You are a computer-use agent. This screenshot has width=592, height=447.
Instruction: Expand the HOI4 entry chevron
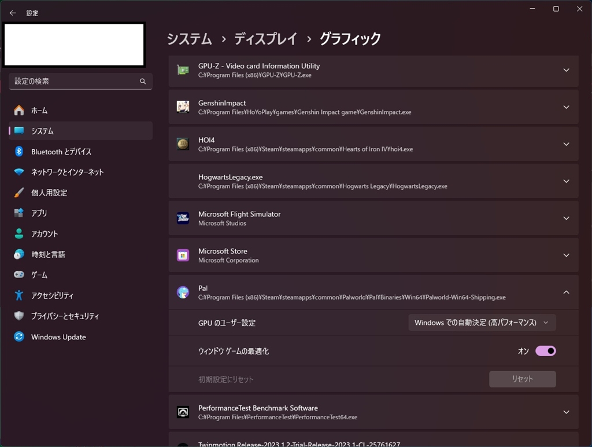coord(567,144)
